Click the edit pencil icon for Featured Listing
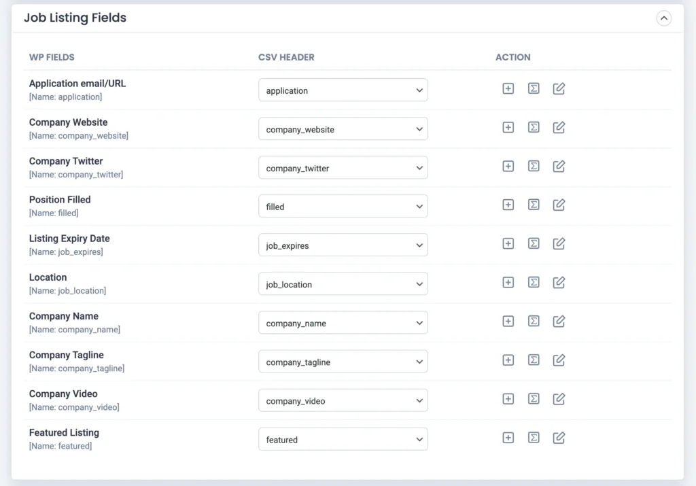Image resolution: width=696 pixels, height=486 pixels. pos(559,438)
